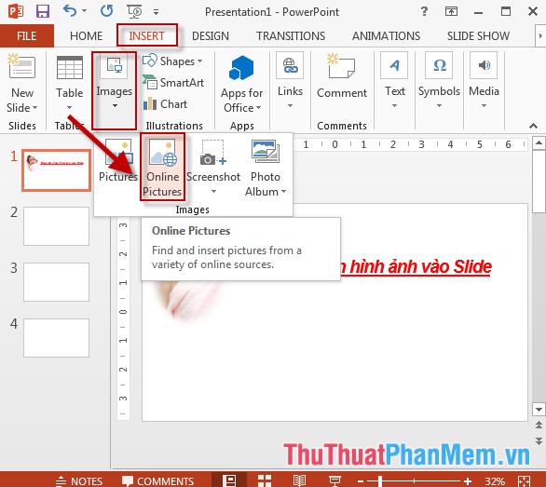
Task: Click the Pictures button in Images menu
Action: pos(118,161)
